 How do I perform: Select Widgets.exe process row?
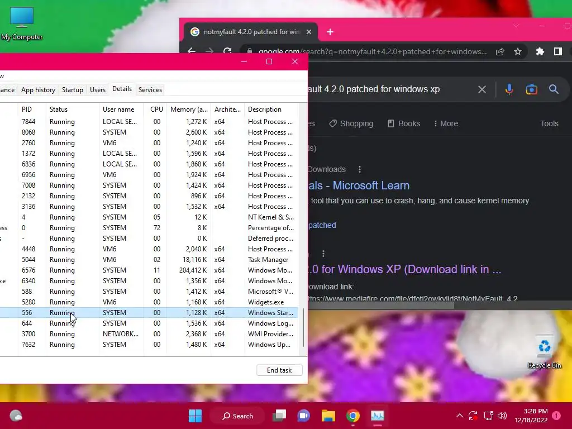[149, 302]
